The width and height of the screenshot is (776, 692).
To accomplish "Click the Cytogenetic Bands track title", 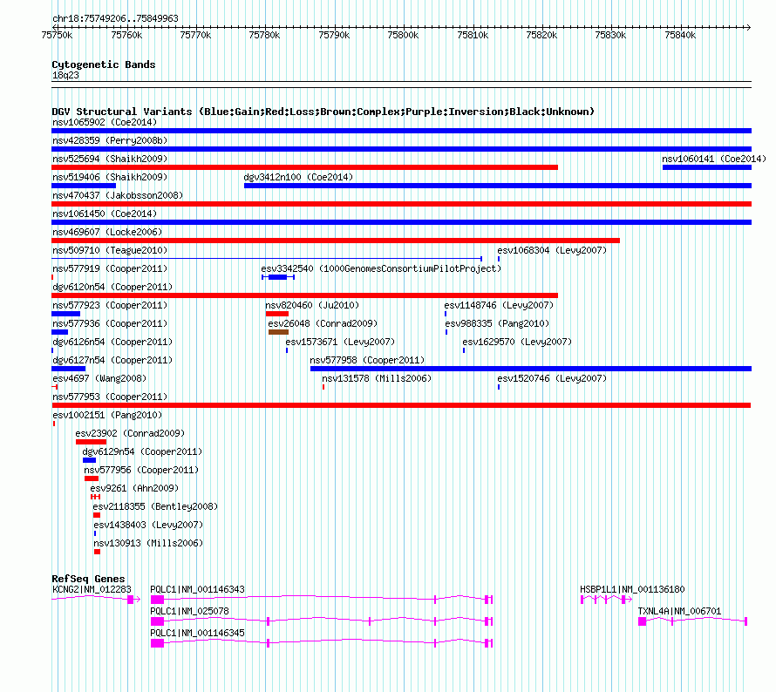I will click(x=104, y=64).
